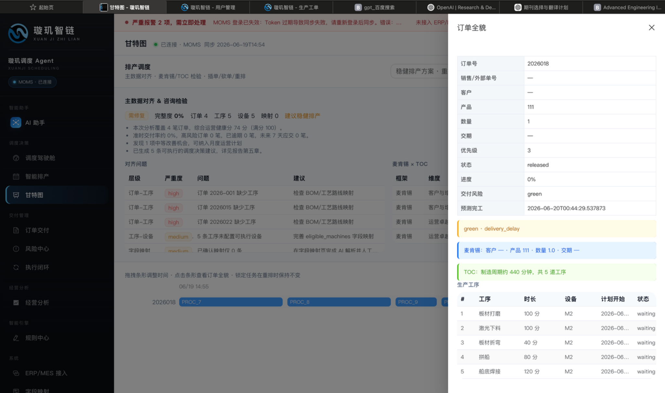Click the 建议稳健排产 link
The image size is (665, 393).
[302, 116]
